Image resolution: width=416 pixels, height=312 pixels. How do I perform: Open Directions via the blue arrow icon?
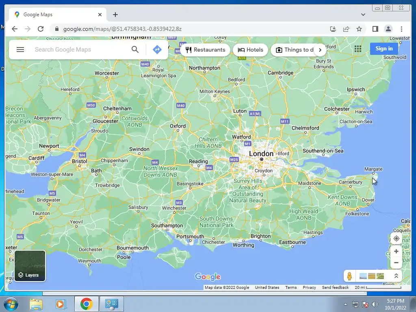(157, 50)
